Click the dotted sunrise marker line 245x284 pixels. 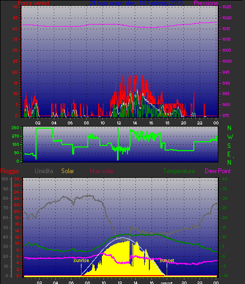pos(81,270)
